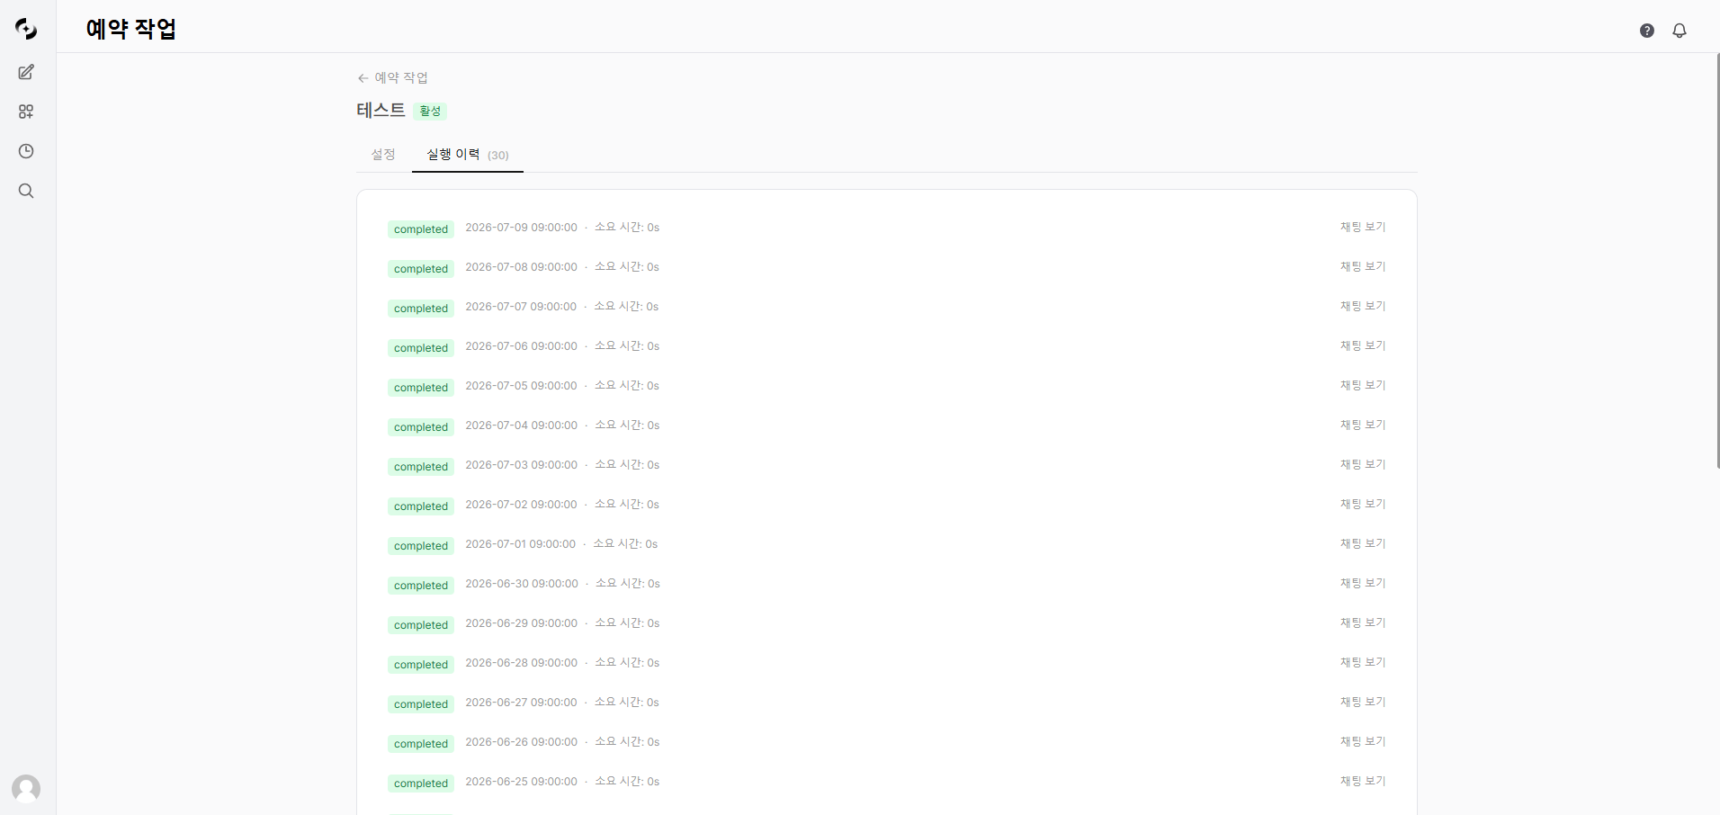Open 채팅 보기 for the 2026-07-09 run

coord(1363,228)
